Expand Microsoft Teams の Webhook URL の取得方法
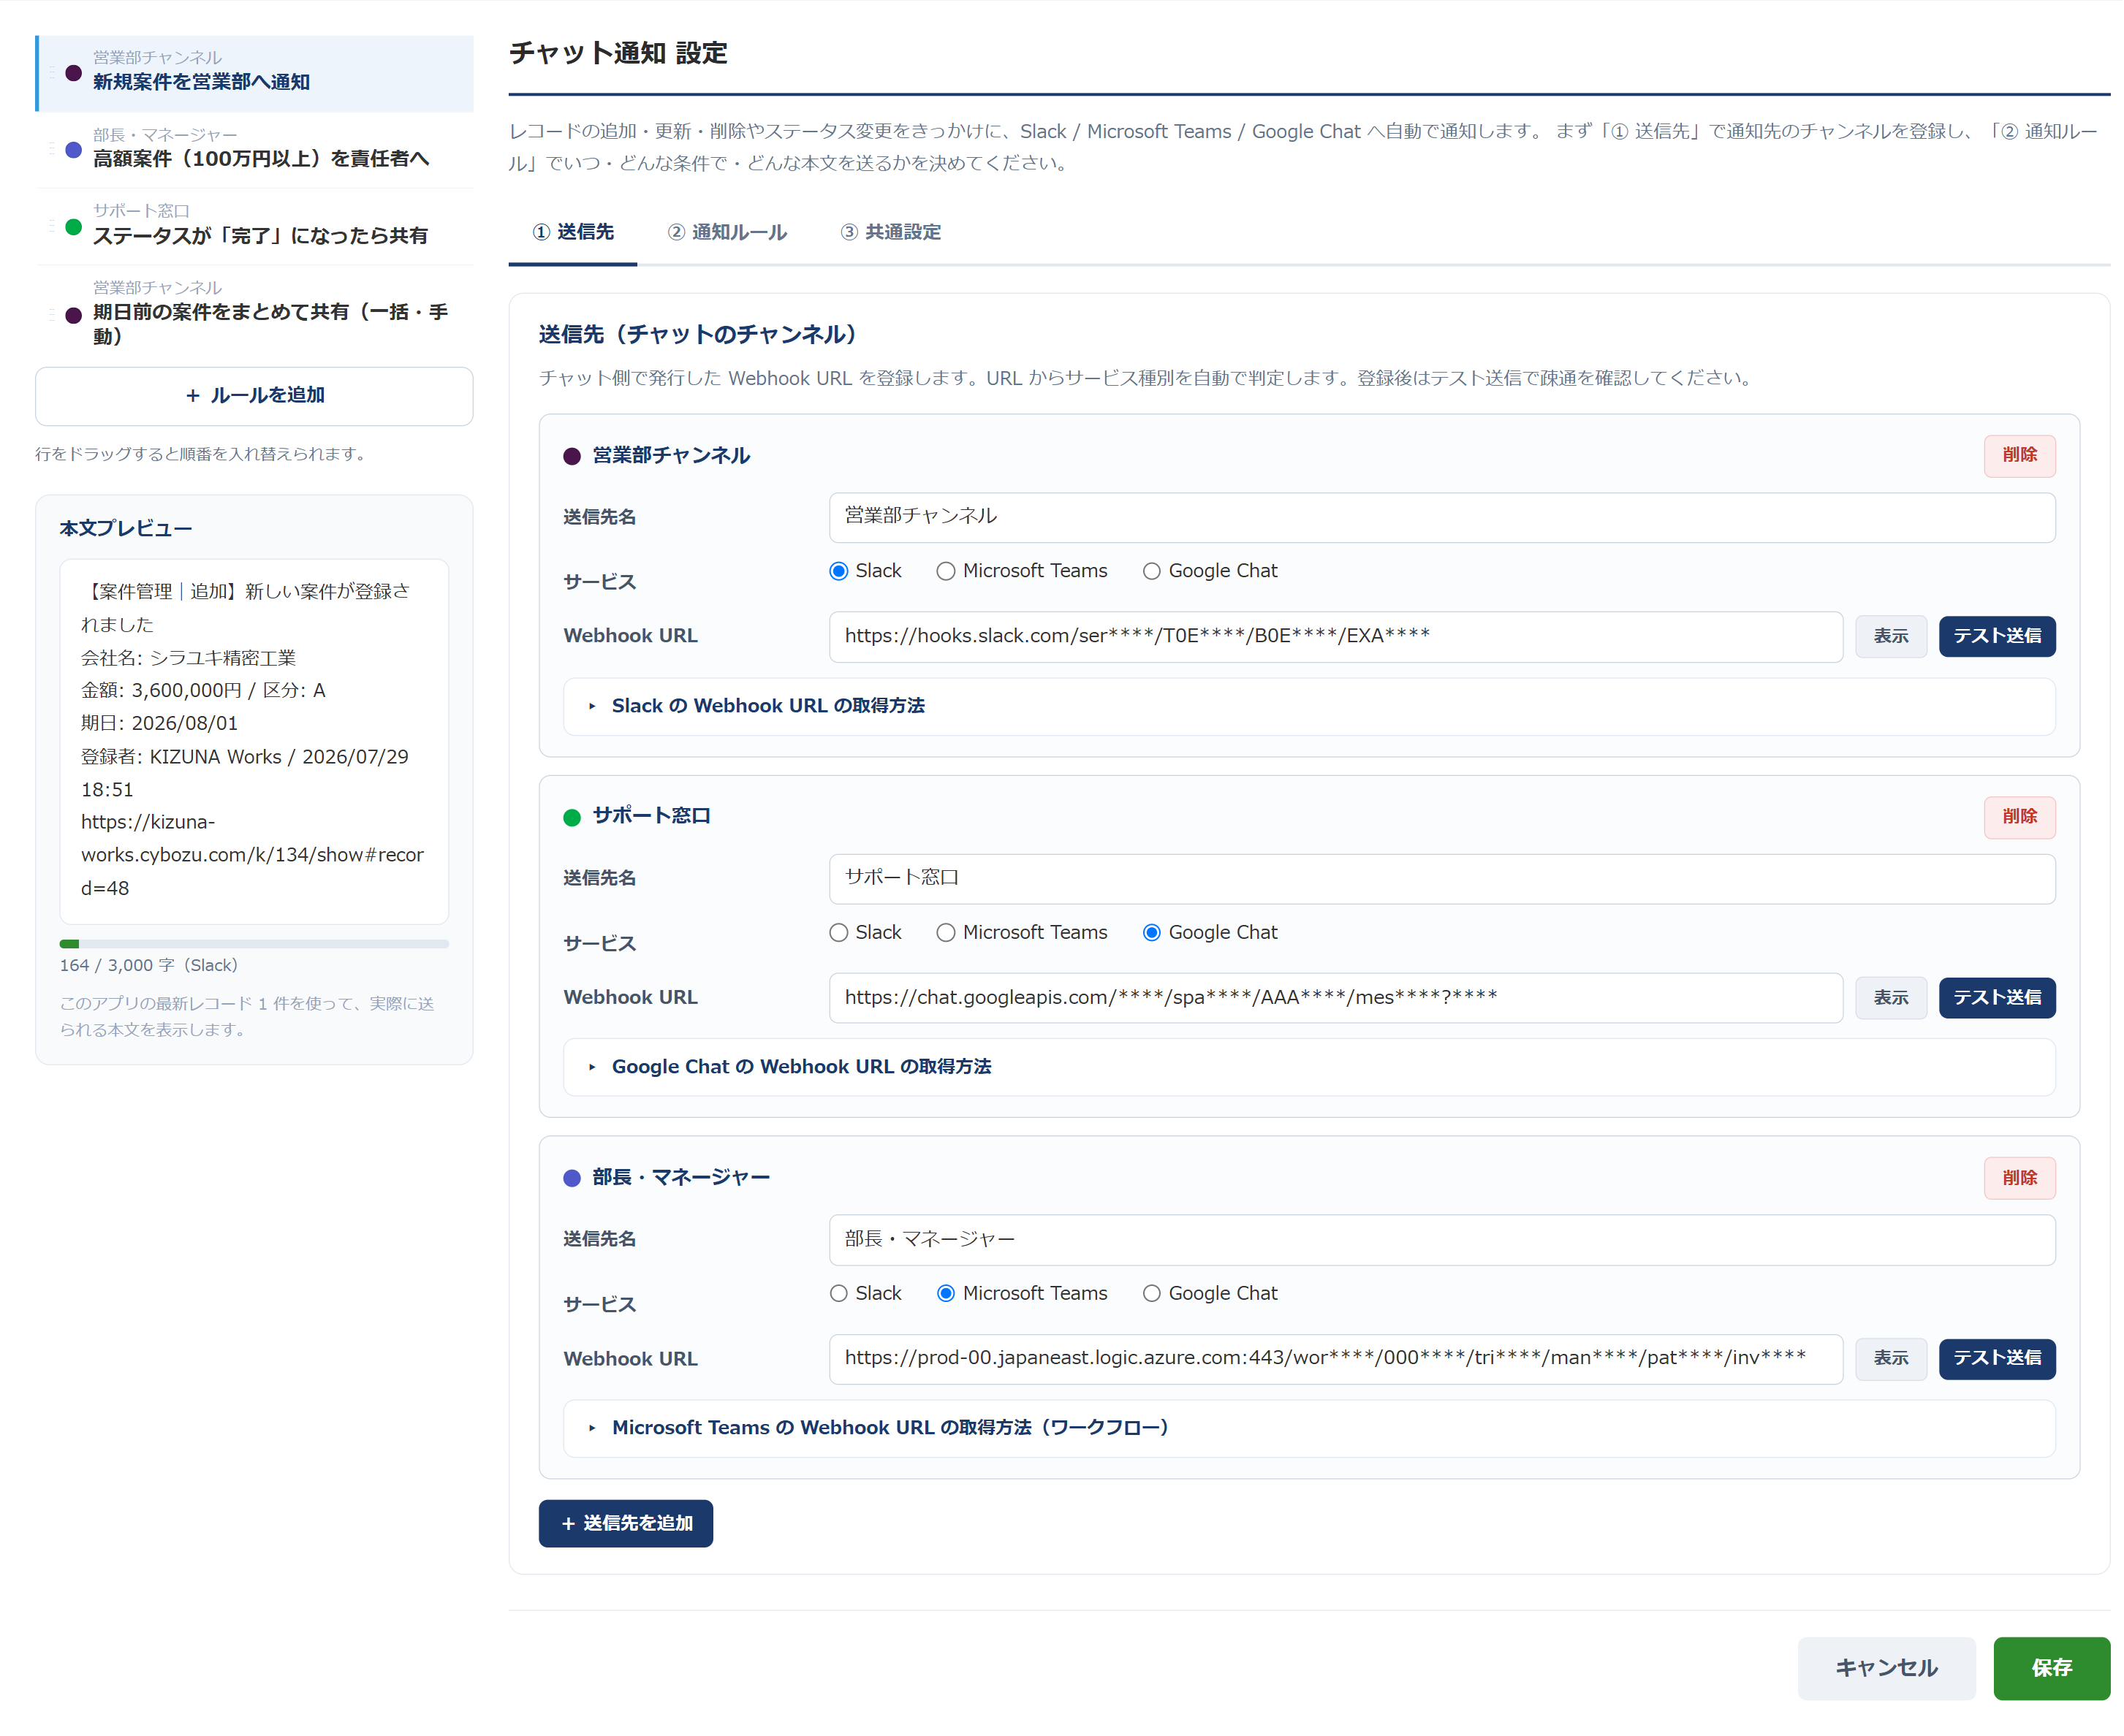2124x1736 pixels. click(x=1308, y=1428)
